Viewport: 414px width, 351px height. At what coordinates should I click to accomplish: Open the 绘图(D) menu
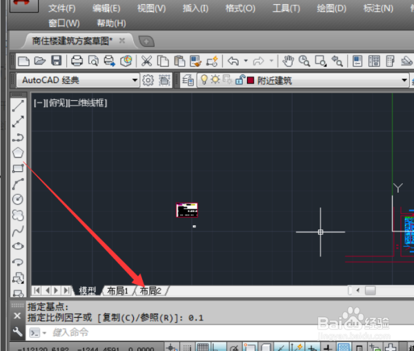(332, 8)
